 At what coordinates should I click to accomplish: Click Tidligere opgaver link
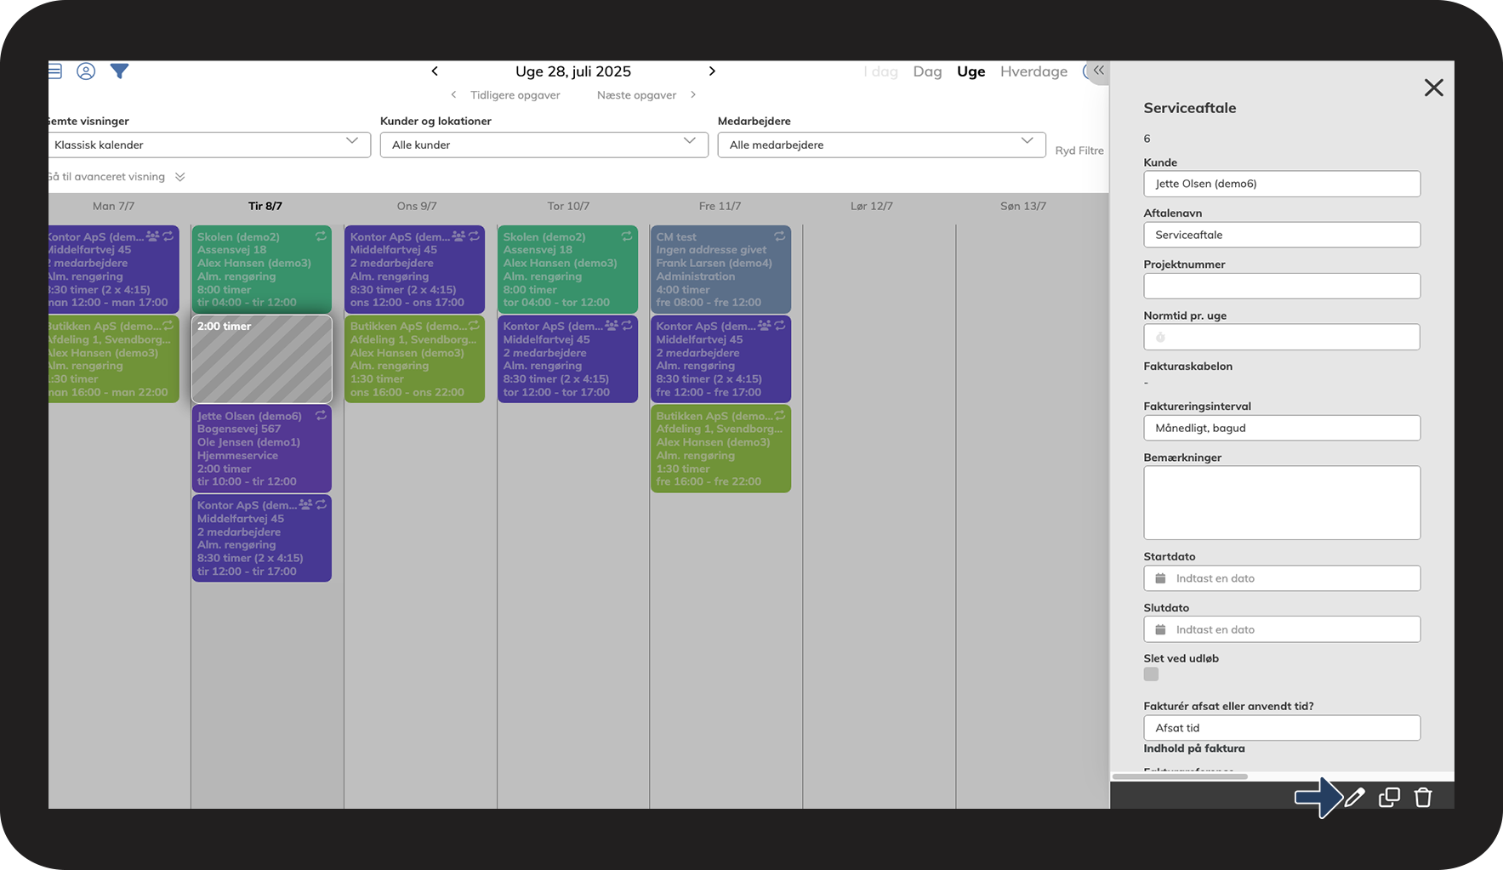515,94
